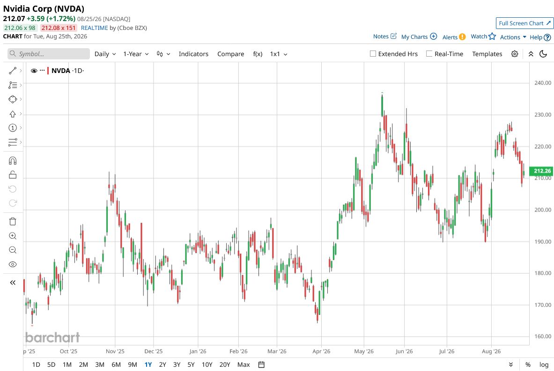Collapse the left drawing toolbar

coord(12,283)
